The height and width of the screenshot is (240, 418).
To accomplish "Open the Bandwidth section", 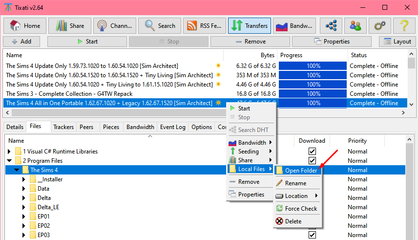I will coord(294,25).
